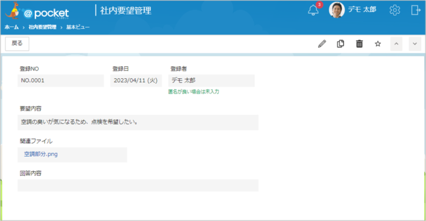This screenshot has width=426, height=221.
Task: Click the pencil edit icon
Action: 322,44
